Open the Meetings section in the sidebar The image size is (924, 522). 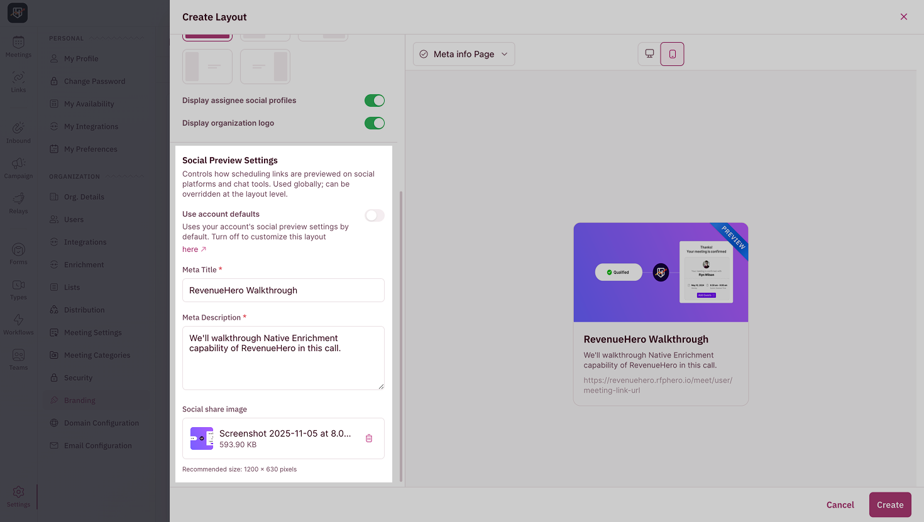18,47
